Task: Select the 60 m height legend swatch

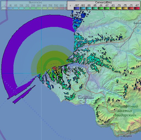Action: (16, 8)
